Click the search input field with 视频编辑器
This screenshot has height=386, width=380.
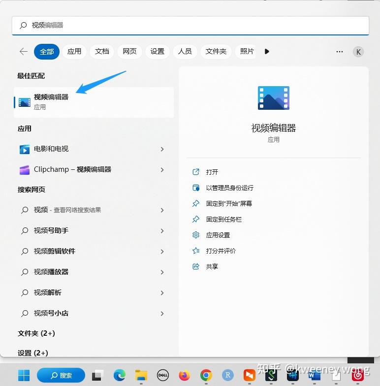[x=190, y=26]
